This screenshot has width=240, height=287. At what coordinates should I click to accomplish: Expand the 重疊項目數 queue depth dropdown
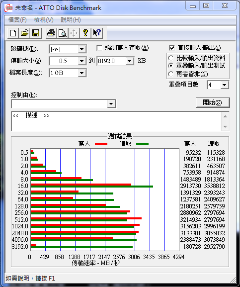point(224,85)
